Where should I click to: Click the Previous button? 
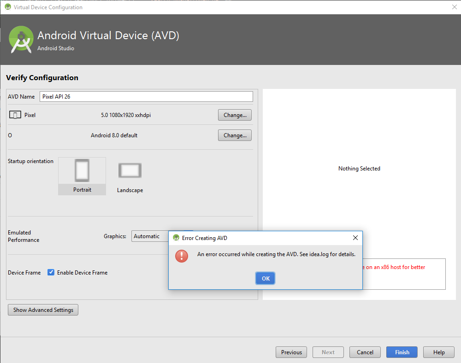(x=291, y=352)
